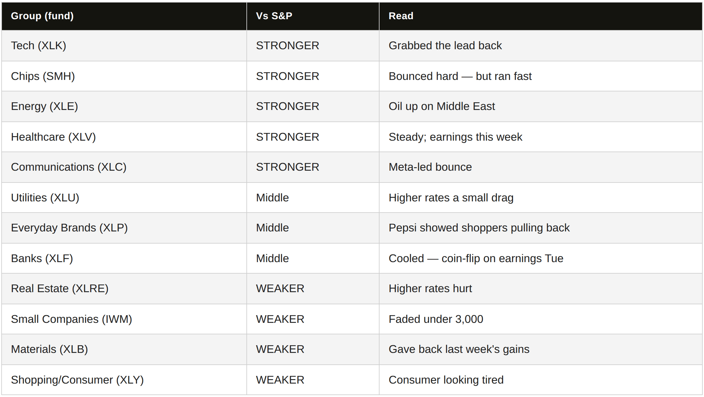704x397 pixels.
Task: Select the Shopping/Consumer (XLY) cell
Action: pos(124,380)
